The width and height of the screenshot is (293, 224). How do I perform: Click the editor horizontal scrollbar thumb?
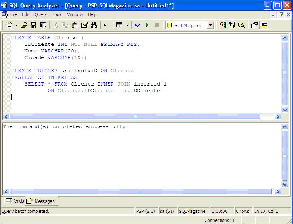[135, 117]
